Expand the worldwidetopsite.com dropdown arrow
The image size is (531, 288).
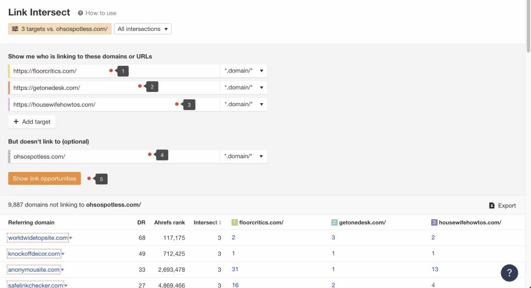tap(71, 238)
